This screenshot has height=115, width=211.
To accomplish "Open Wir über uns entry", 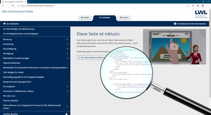I will (x=9, y=96).
